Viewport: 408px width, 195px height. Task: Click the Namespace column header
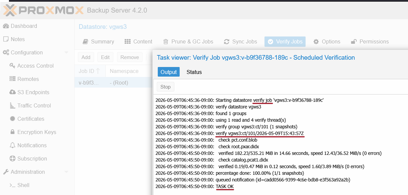(x=129, y=71)
